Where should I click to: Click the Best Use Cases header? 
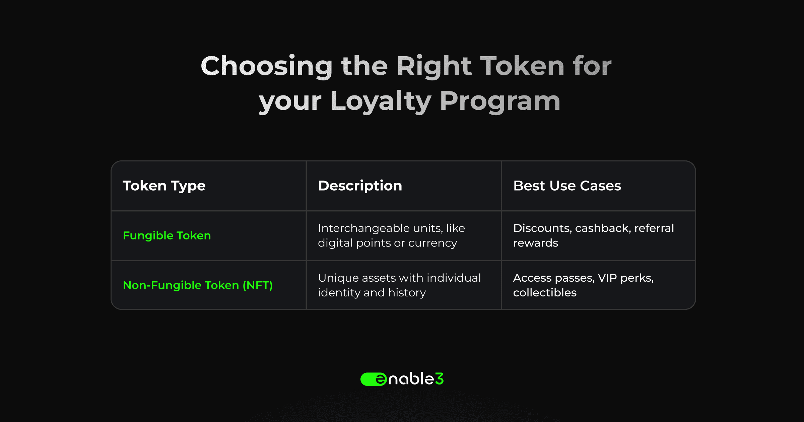click(x=567, y=186)
